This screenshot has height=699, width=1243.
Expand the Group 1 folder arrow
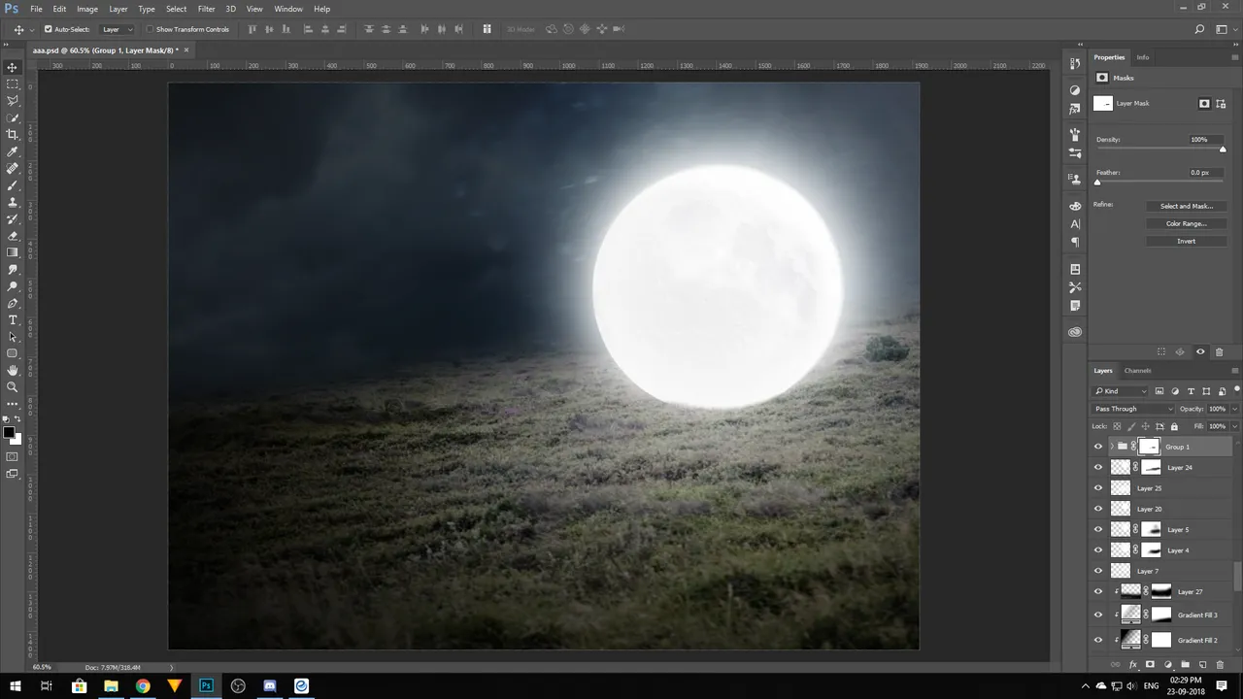[1111, 447]
